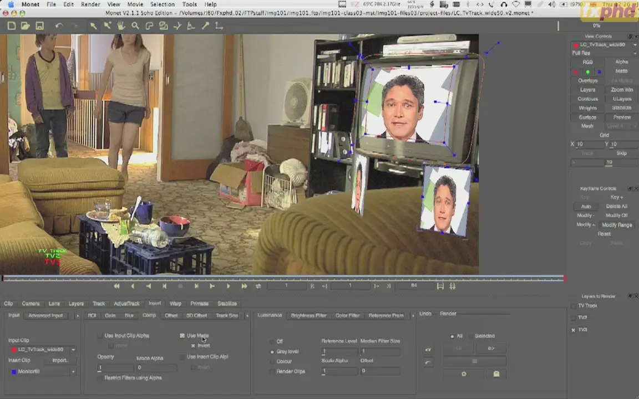The image size is (639, 399).
Task: Open the Movie menu
Action: [135, 4]
